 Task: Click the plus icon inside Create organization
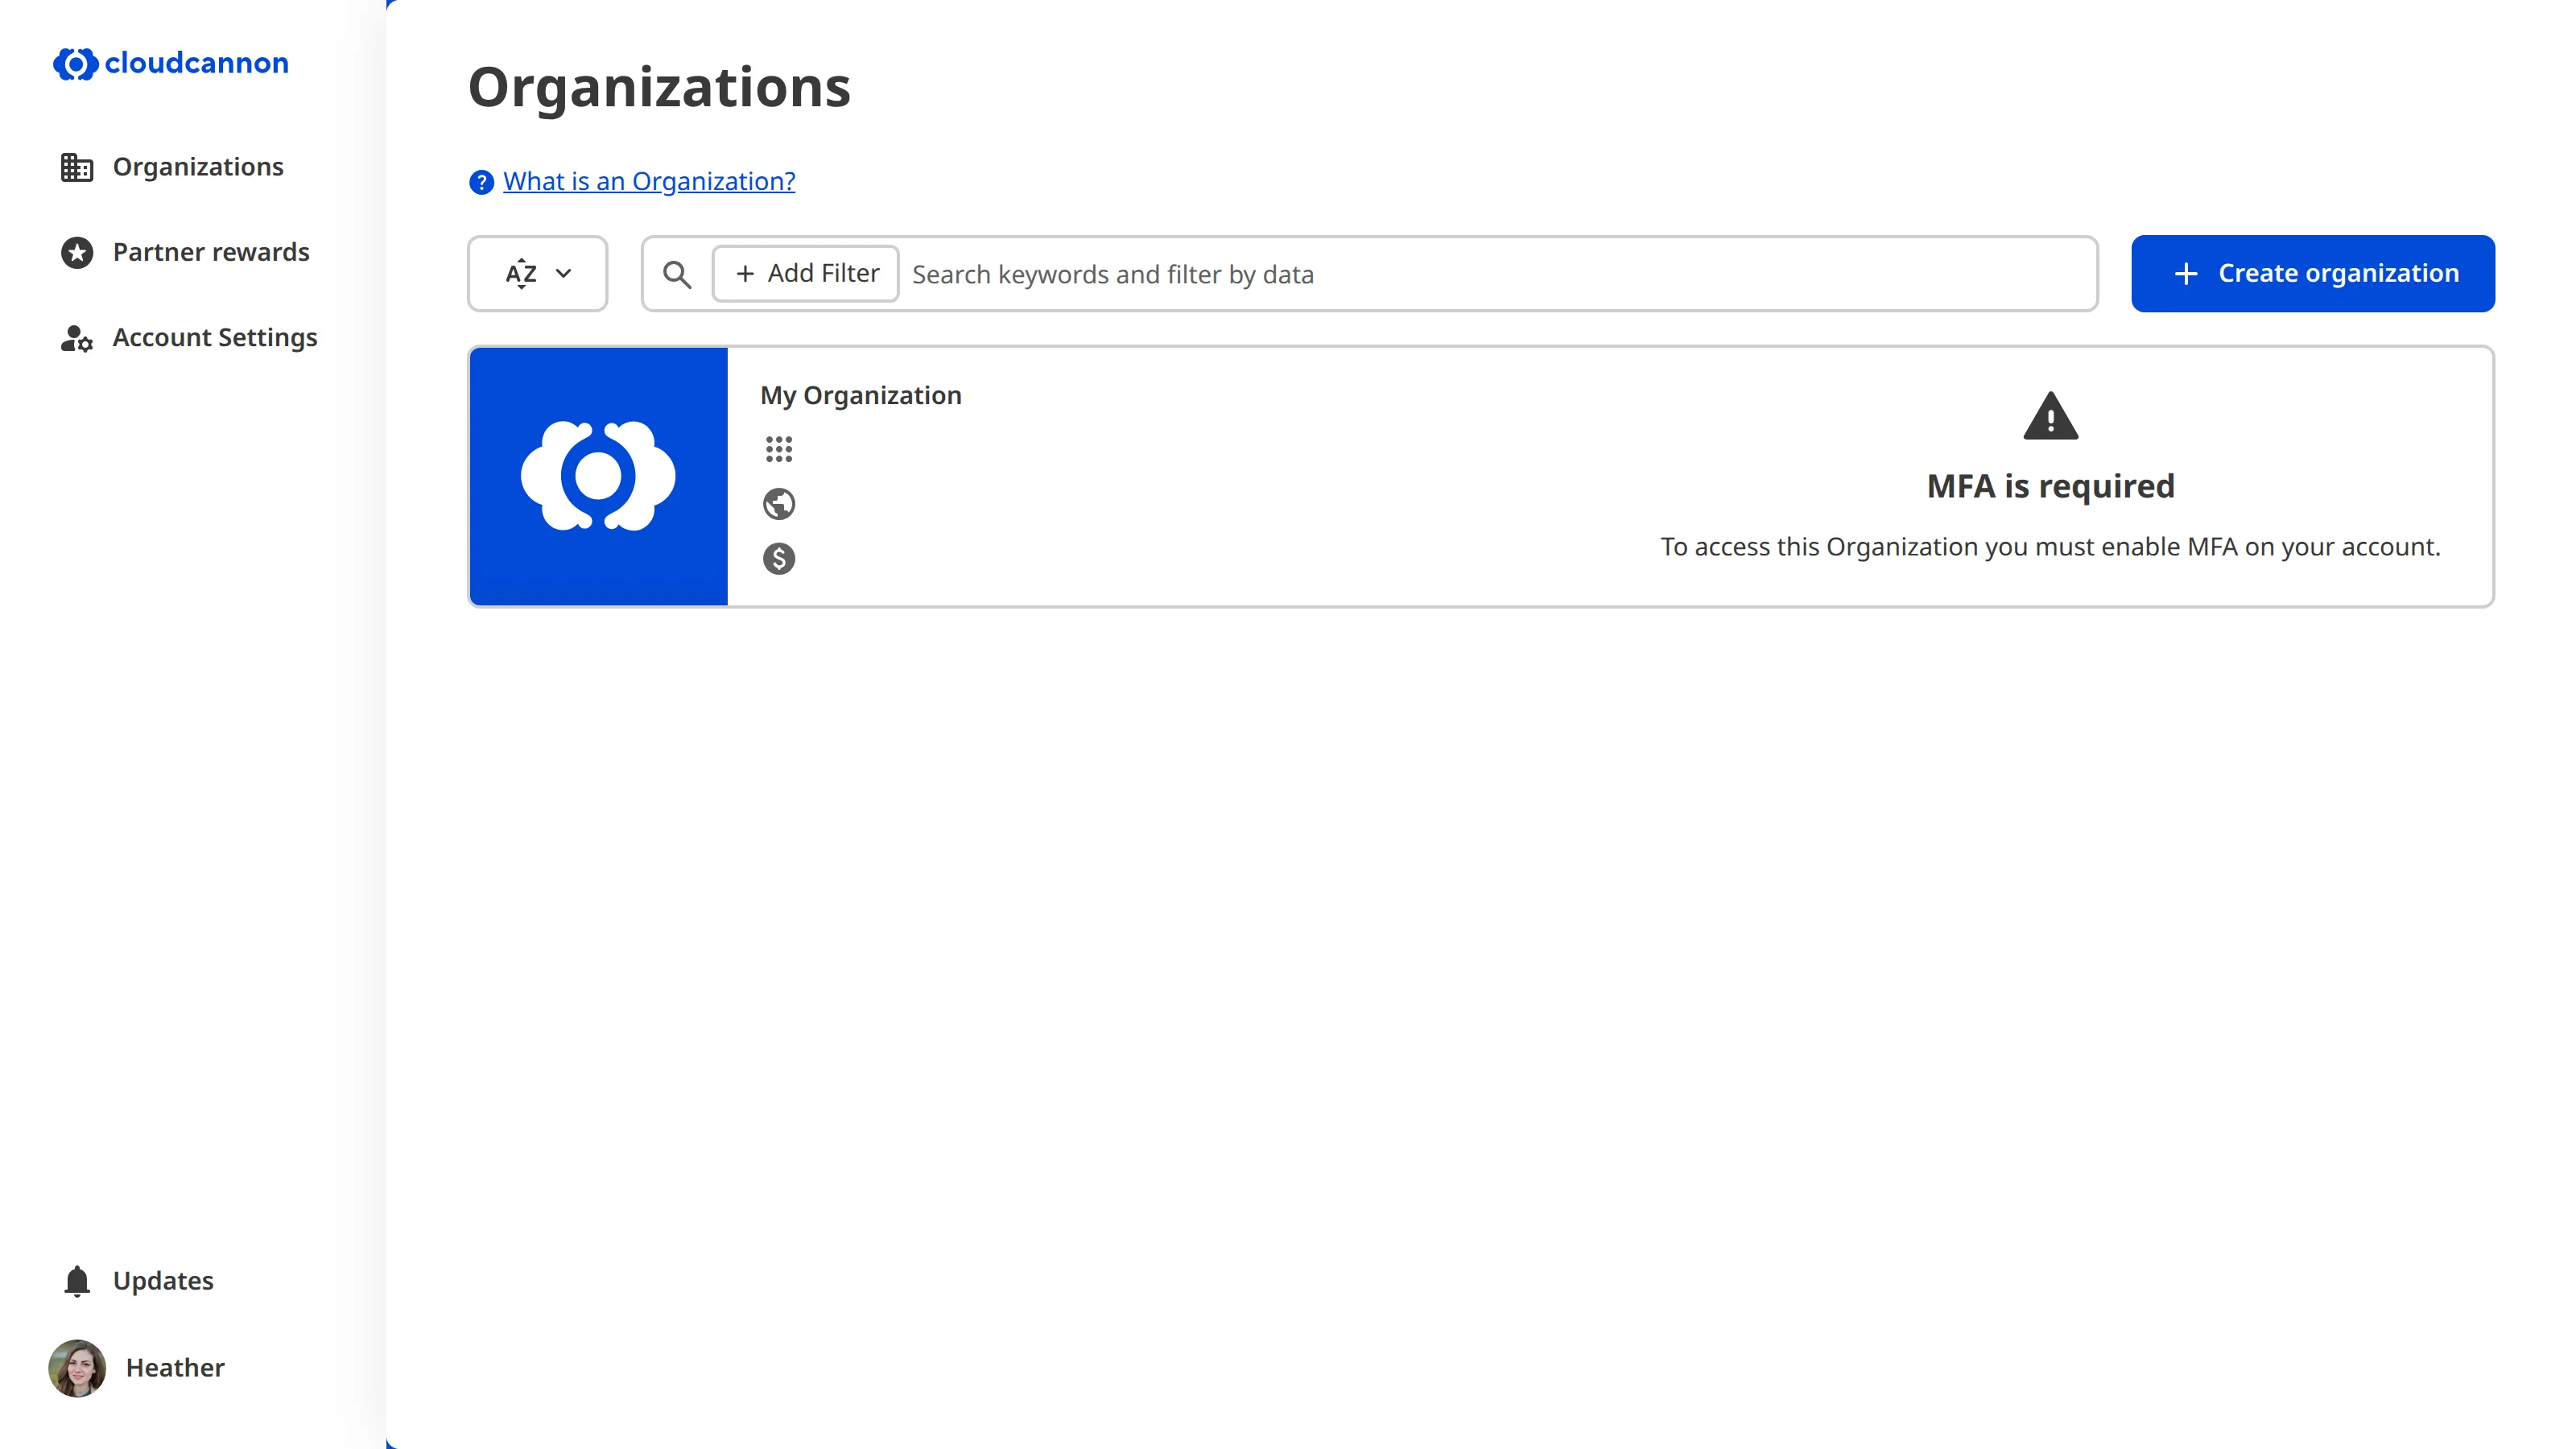point(2187,273)
